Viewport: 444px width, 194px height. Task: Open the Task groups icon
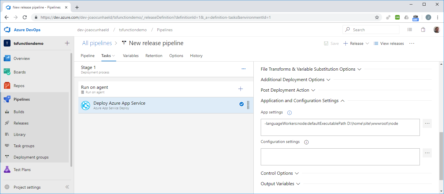pos(7,146)
